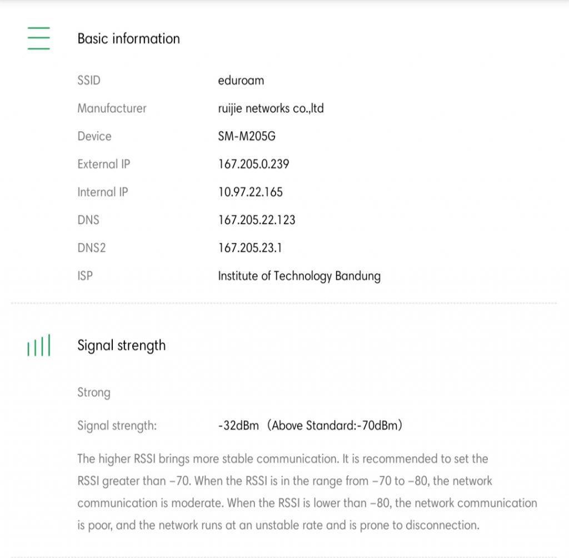Select the device model SM-M205G
The image size is (569, 558).
coord(246,136)
